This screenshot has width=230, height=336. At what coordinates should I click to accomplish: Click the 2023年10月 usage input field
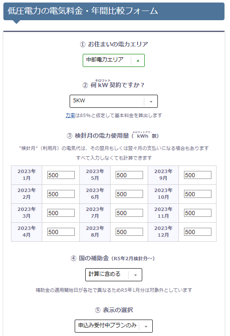click(198, 194)
